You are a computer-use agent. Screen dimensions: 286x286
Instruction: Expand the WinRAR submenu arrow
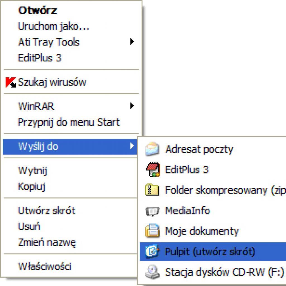click(132, 106)
